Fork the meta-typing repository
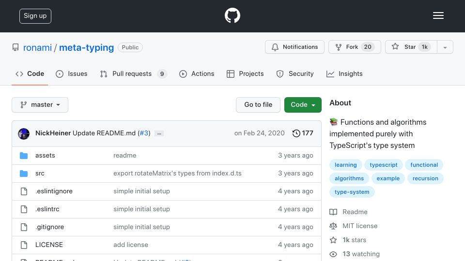The width and height of the screenshot is (465, 261). pyautogui.click(x=355, y=47)
